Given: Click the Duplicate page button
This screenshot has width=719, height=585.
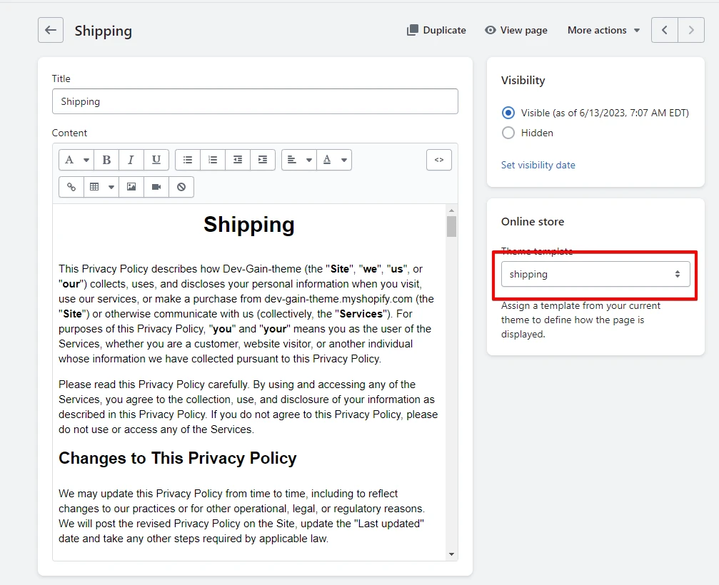Looking at the screenshot, I should click(436, 30).
